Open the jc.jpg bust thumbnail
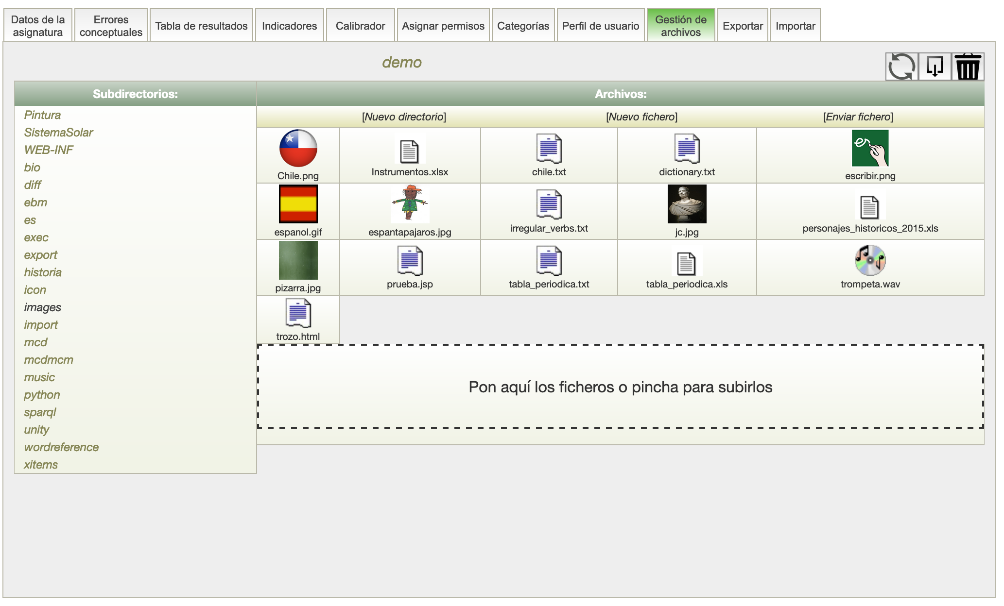 687,204
